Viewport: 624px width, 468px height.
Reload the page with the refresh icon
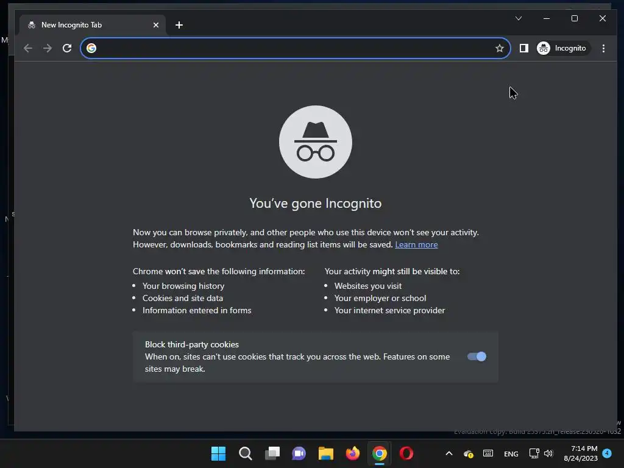click(67, 48)
